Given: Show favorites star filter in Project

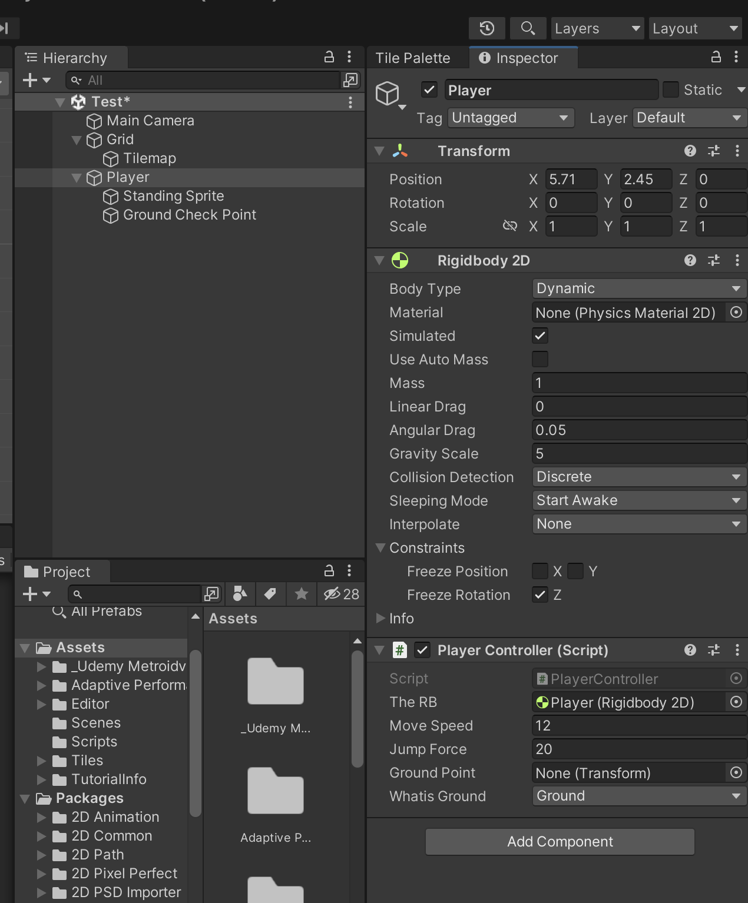Looking at the screenshot, I should 302,594.
